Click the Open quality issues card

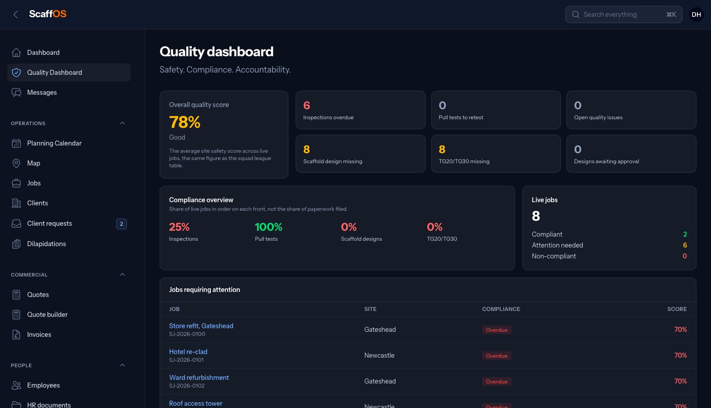click(631, 110)
